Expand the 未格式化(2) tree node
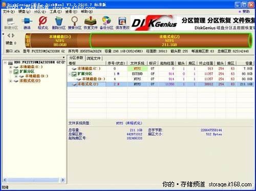Screen dimensions: 256x191 point(11,81)
